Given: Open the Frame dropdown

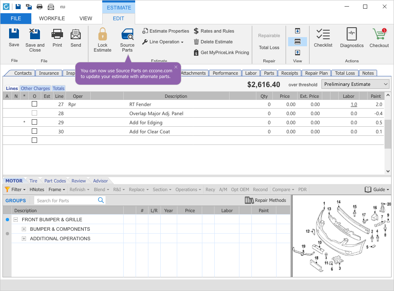Looking at the screenshot, I should [x=57, y=189].
